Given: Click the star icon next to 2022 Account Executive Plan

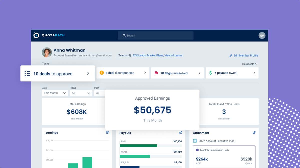Looking at the screenshot, I should pos(195,141).
